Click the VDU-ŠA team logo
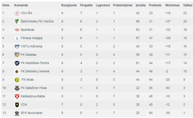 pos(17,13)
